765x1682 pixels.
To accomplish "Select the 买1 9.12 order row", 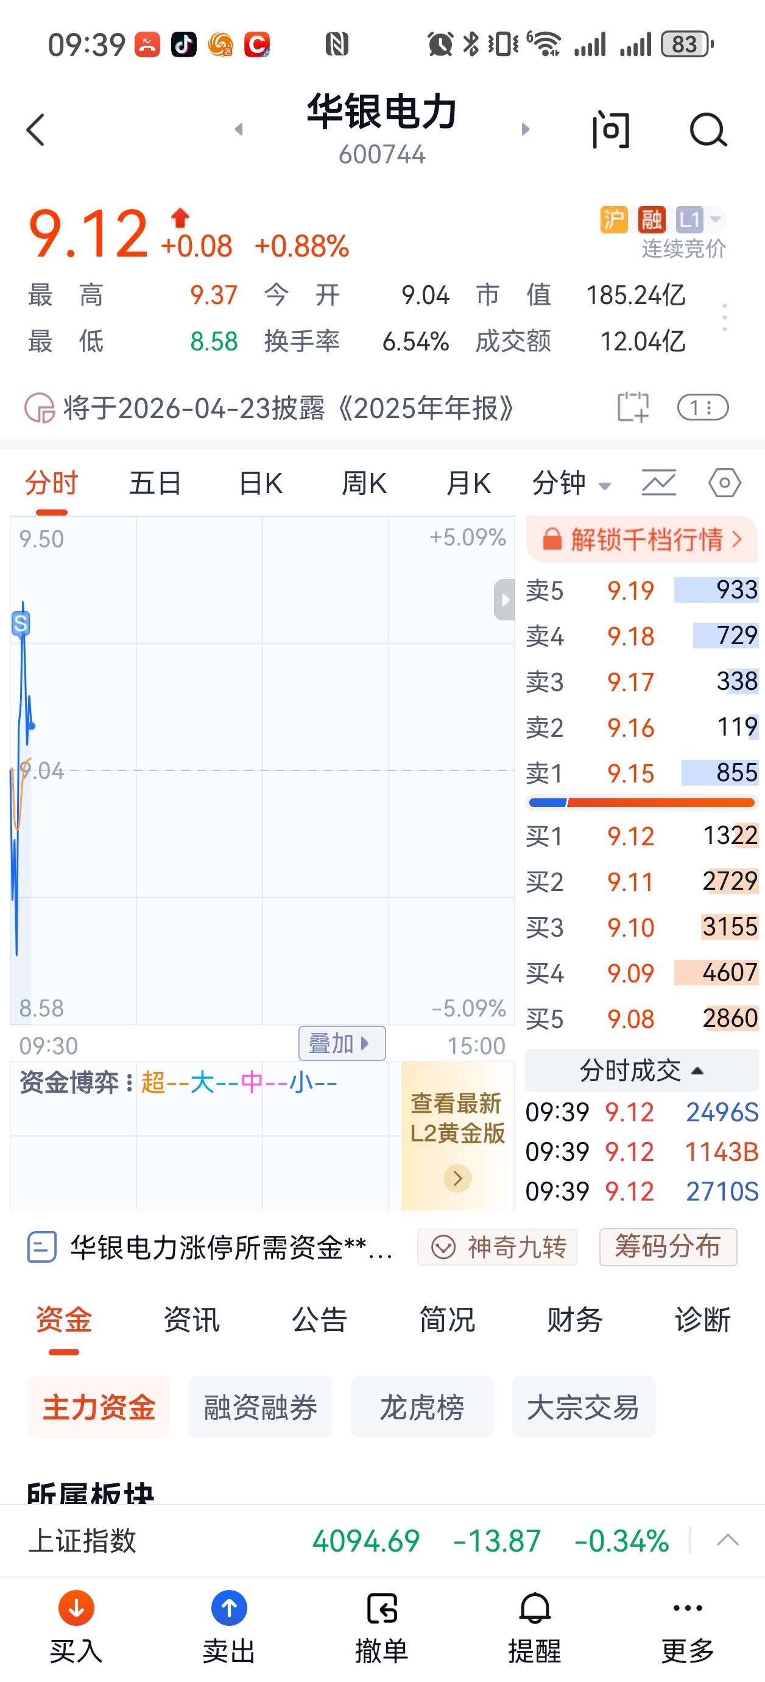I will [641, 836].
